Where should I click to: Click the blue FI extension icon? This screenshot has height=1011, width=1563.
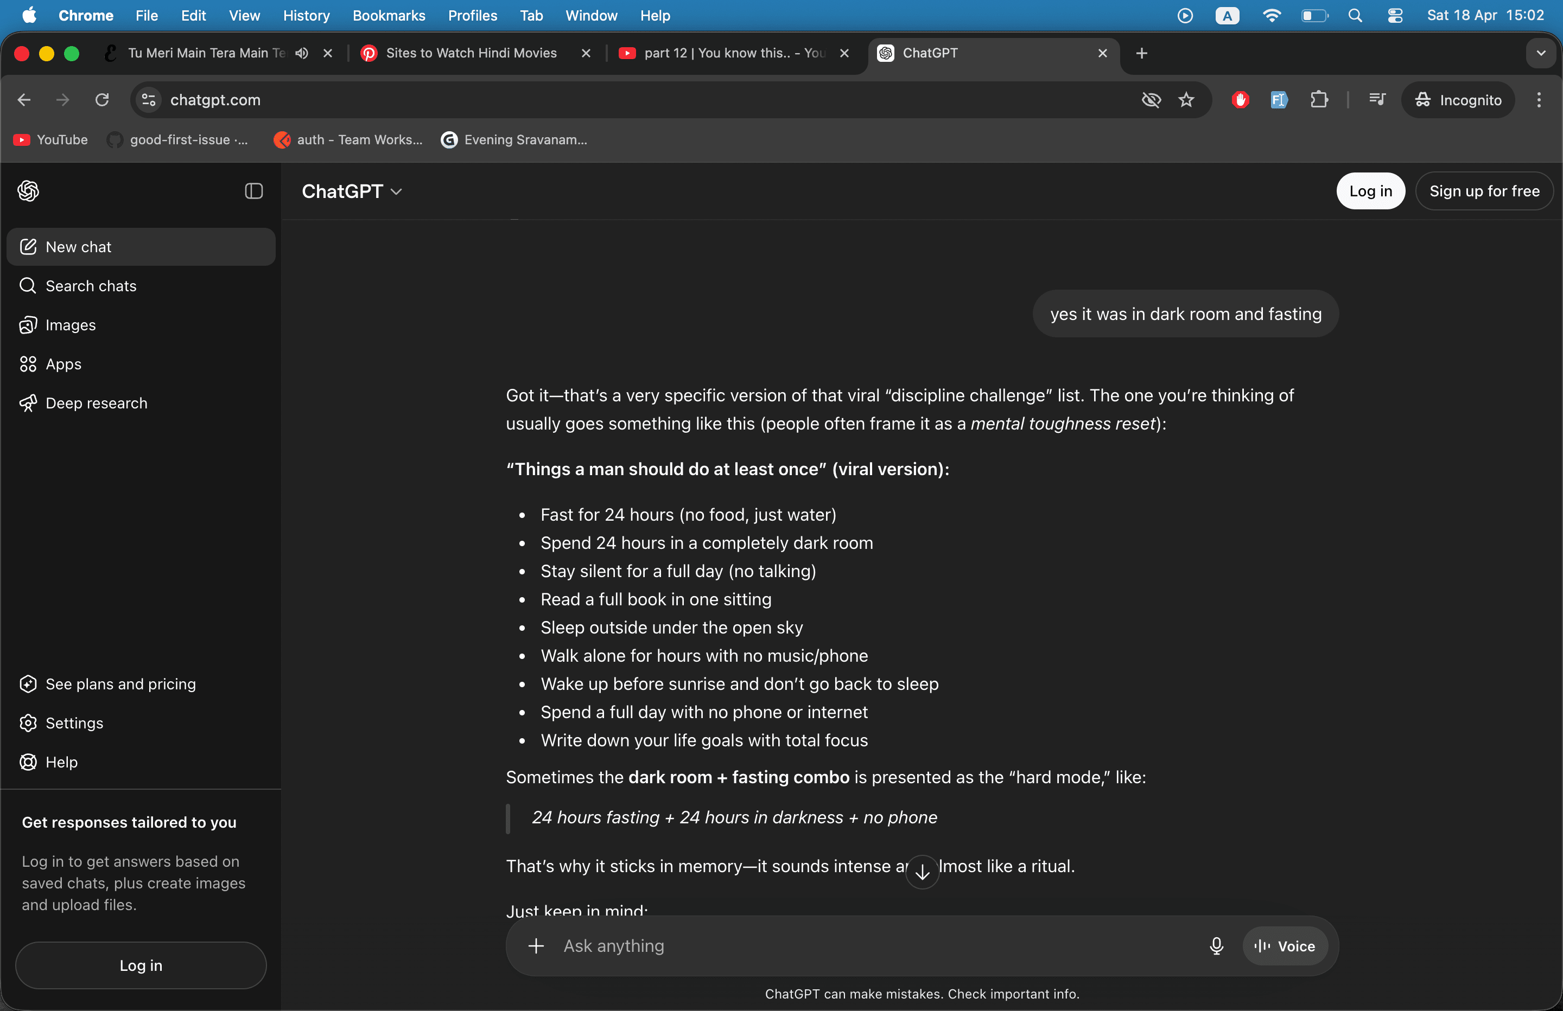pyautogui.click(x=1279, y=100)
